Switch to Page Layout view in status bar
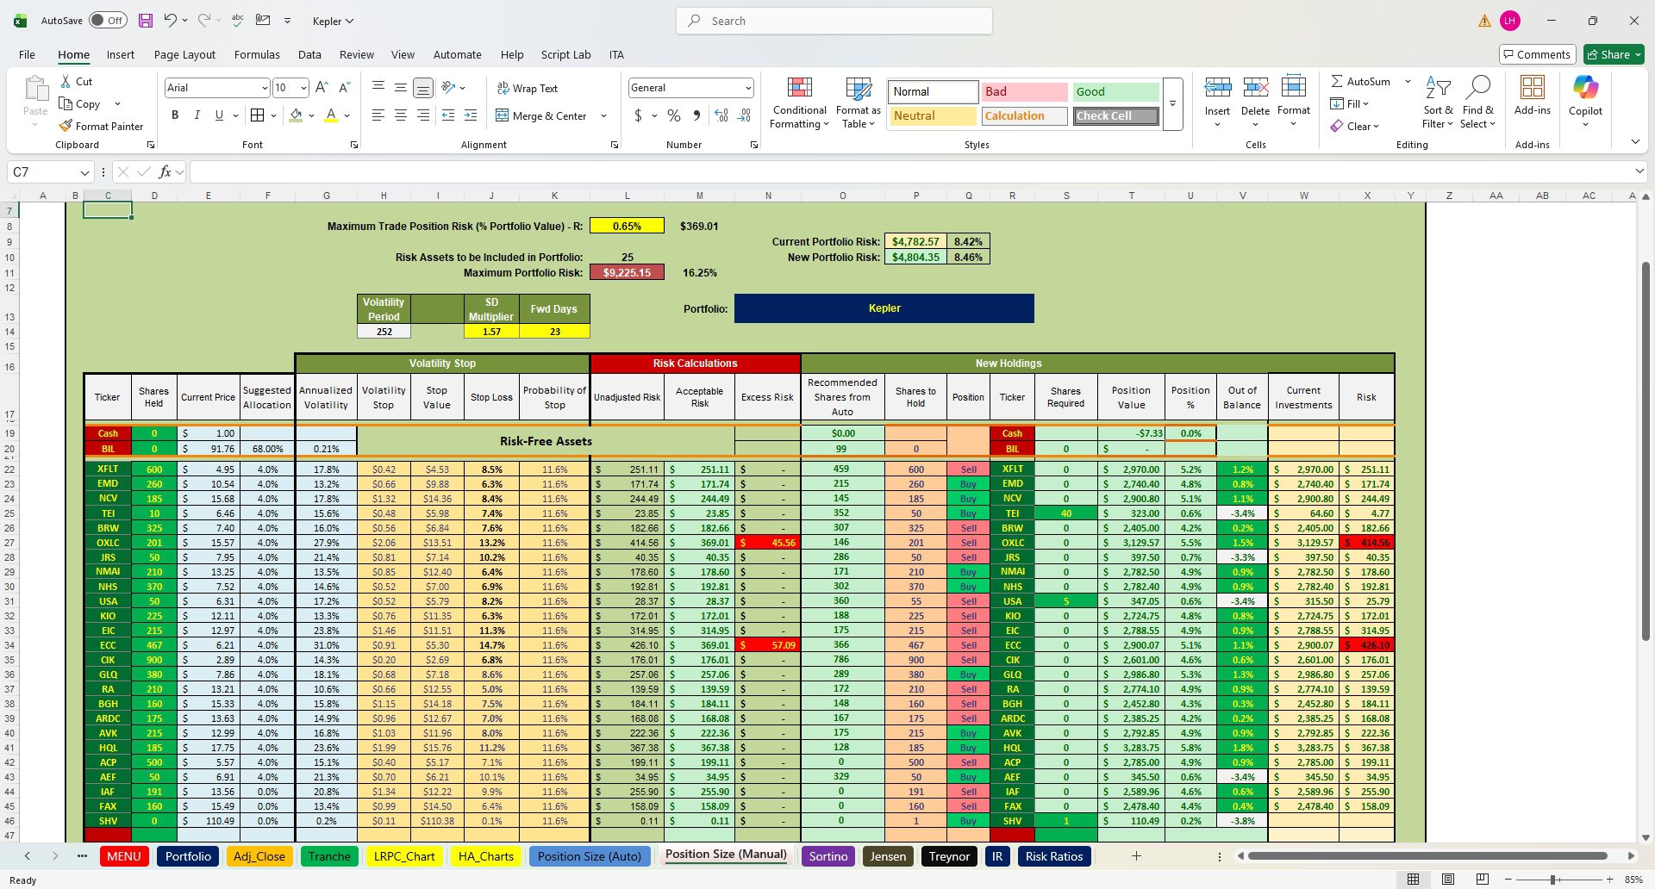Viewport: 1655px width, 889px height. pyautogui.click(x=1447, y=880)
